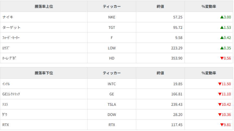Open the テスラ stock entry

[x=5, y=104]
